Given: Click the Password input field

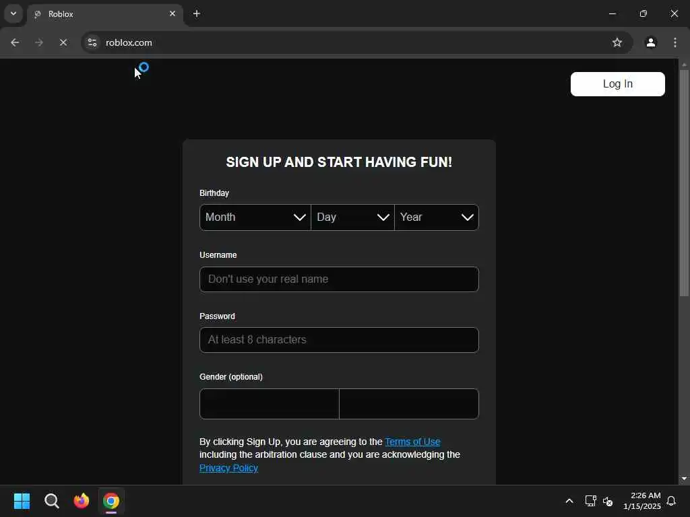Looking at the screenshot, I should 339,340.
